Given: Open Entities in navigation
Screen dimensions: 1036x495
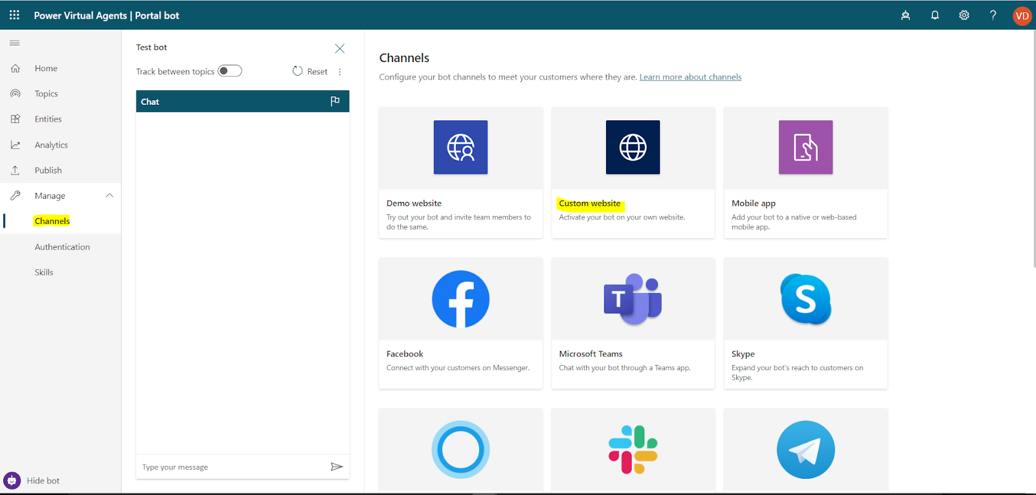Looking at the screenshot, I should 49,119.
